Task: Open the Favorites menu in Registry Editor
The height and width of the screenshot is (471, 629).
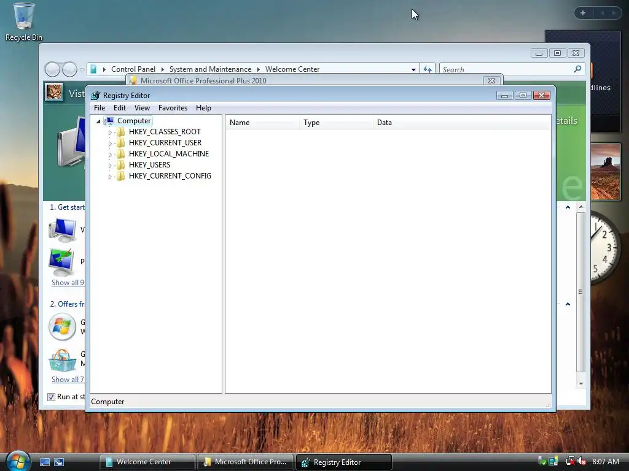Action: (x=173, y=108)
